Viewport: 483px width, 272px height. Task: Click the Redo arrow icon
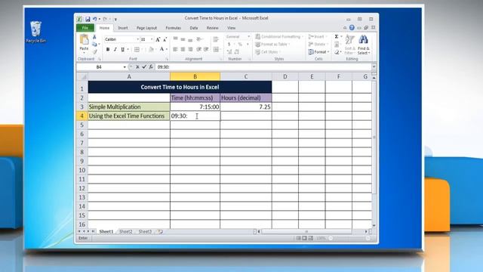[x=105, y=19]
